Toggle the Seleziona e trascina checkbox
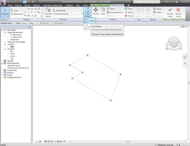 tap(156, 145)
